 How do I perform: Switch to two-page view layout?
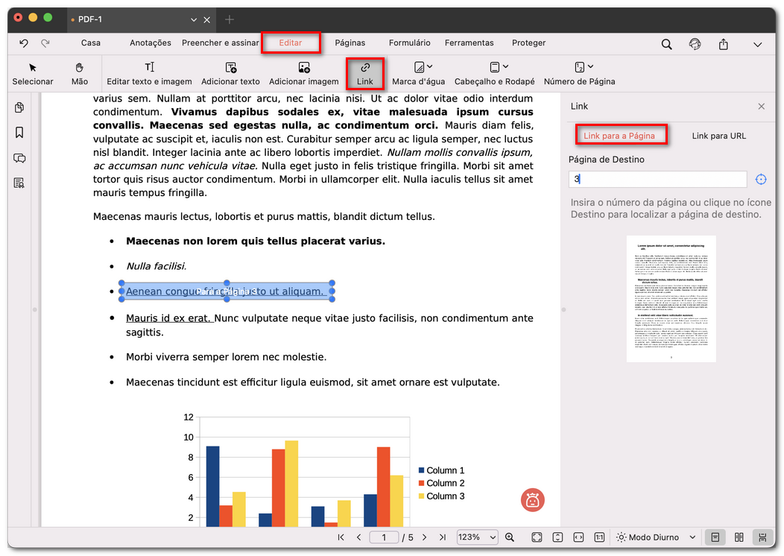[739, 537]
